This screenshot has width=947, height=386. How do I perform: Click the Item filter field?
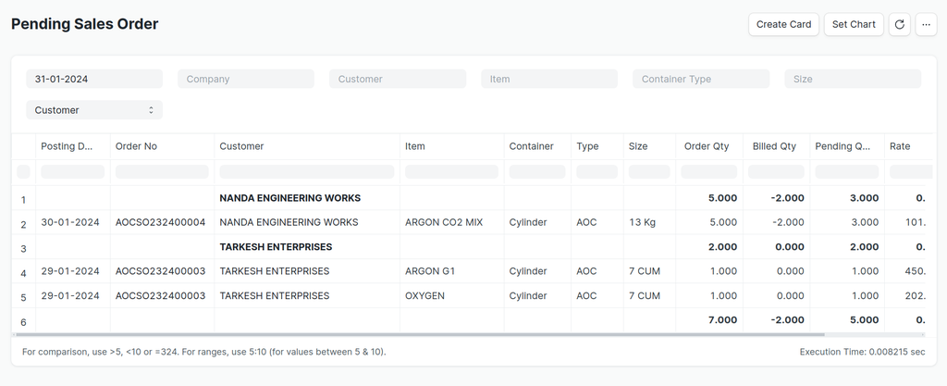tap(549, 80)
